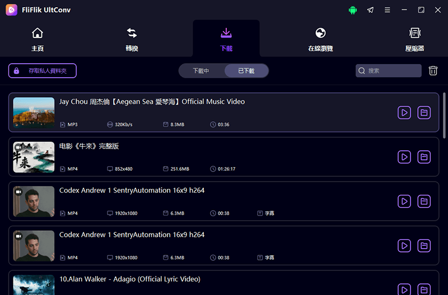The image size is (448, 295).
Task: Open the 在線瀏覽 online browse tab
Action: pyautogui.click(x=320, y=39)
